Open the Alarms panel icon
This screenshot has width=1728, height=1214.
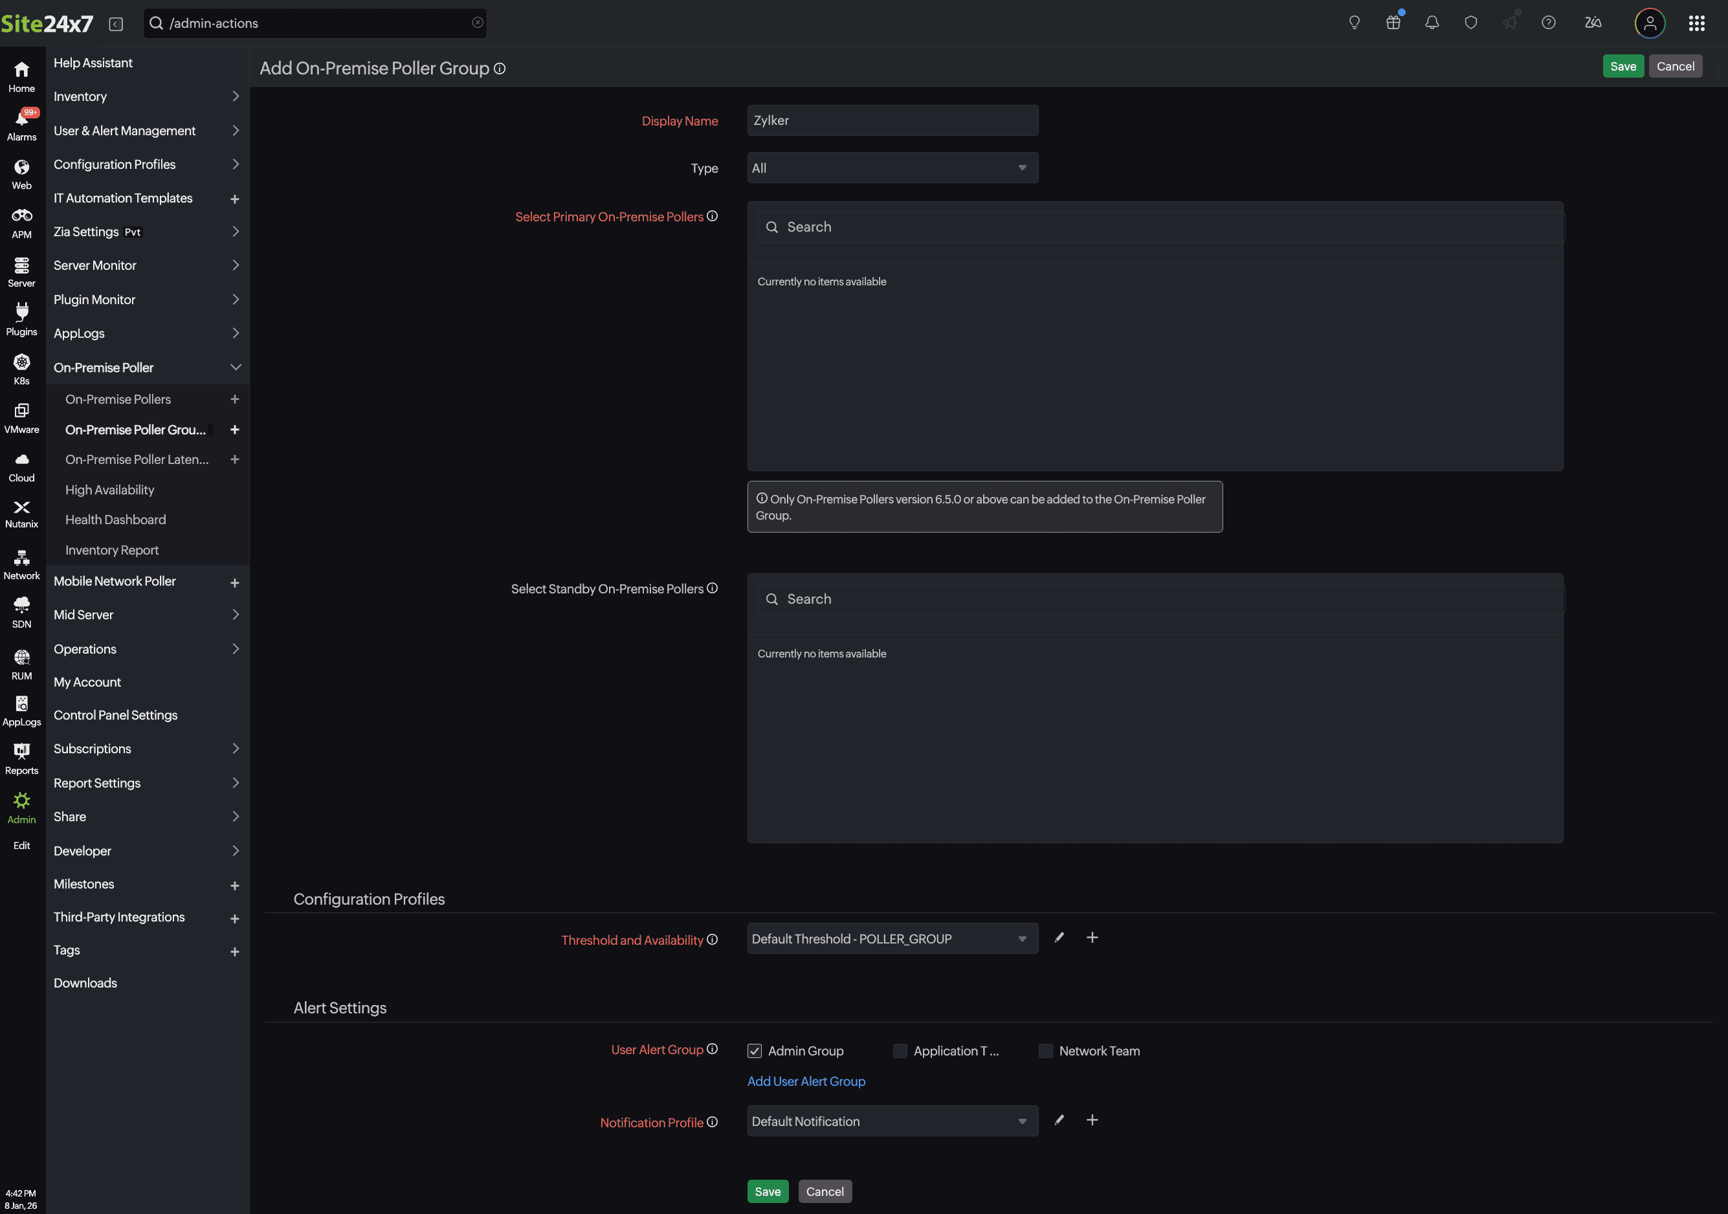pos(22,124)
